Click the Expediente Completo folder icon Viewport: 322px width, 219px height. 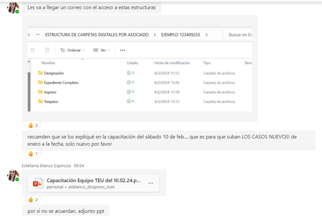(x=40, y=82)
